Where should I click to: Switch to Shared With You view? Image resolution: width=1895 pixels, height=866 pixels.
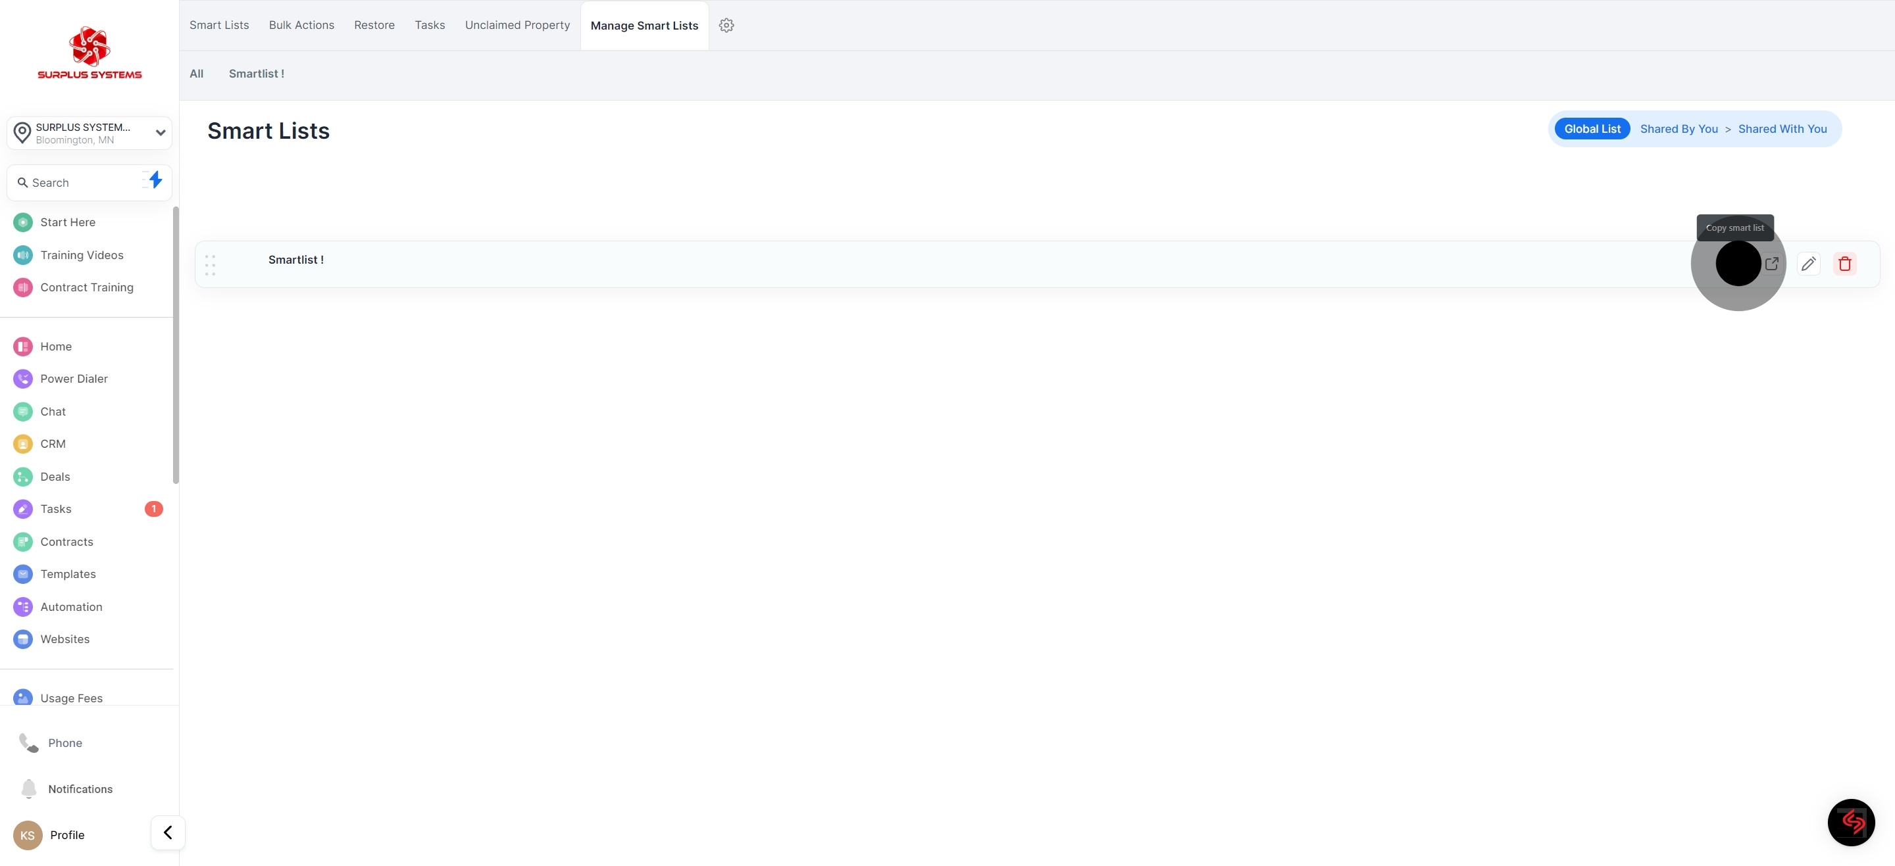pos(1782,129)
